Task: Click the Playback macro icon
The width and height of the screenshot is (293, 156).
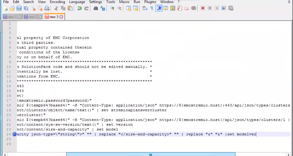Action: tap(217, 8)
